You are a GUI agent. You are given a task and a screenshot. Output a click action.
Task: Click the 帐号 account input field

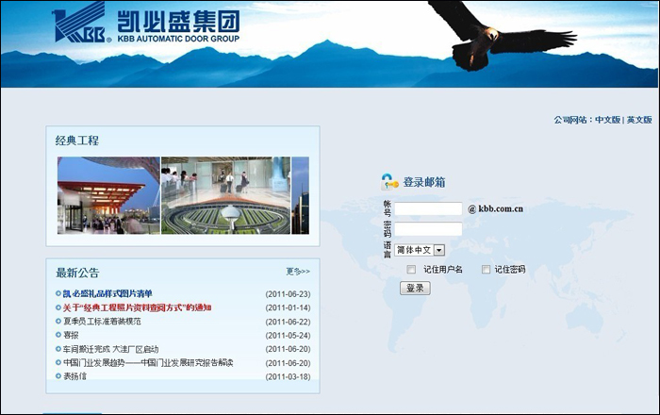pos(428,208)
